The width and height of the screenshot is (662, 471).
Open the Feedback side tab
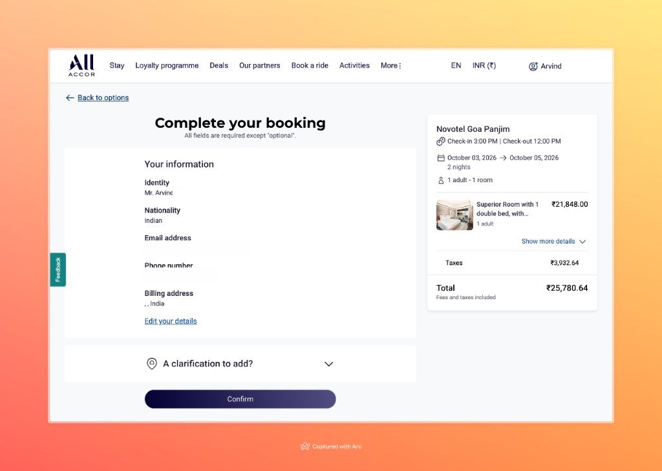58,269
